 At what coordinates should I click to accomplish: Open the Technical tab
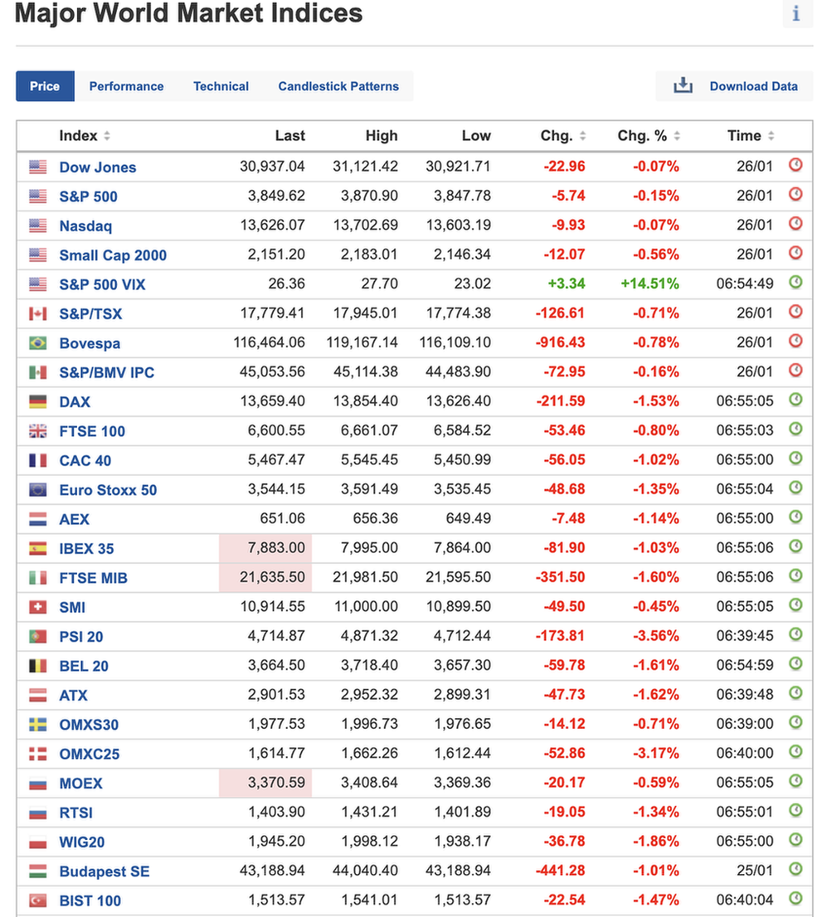pos(221,86)
